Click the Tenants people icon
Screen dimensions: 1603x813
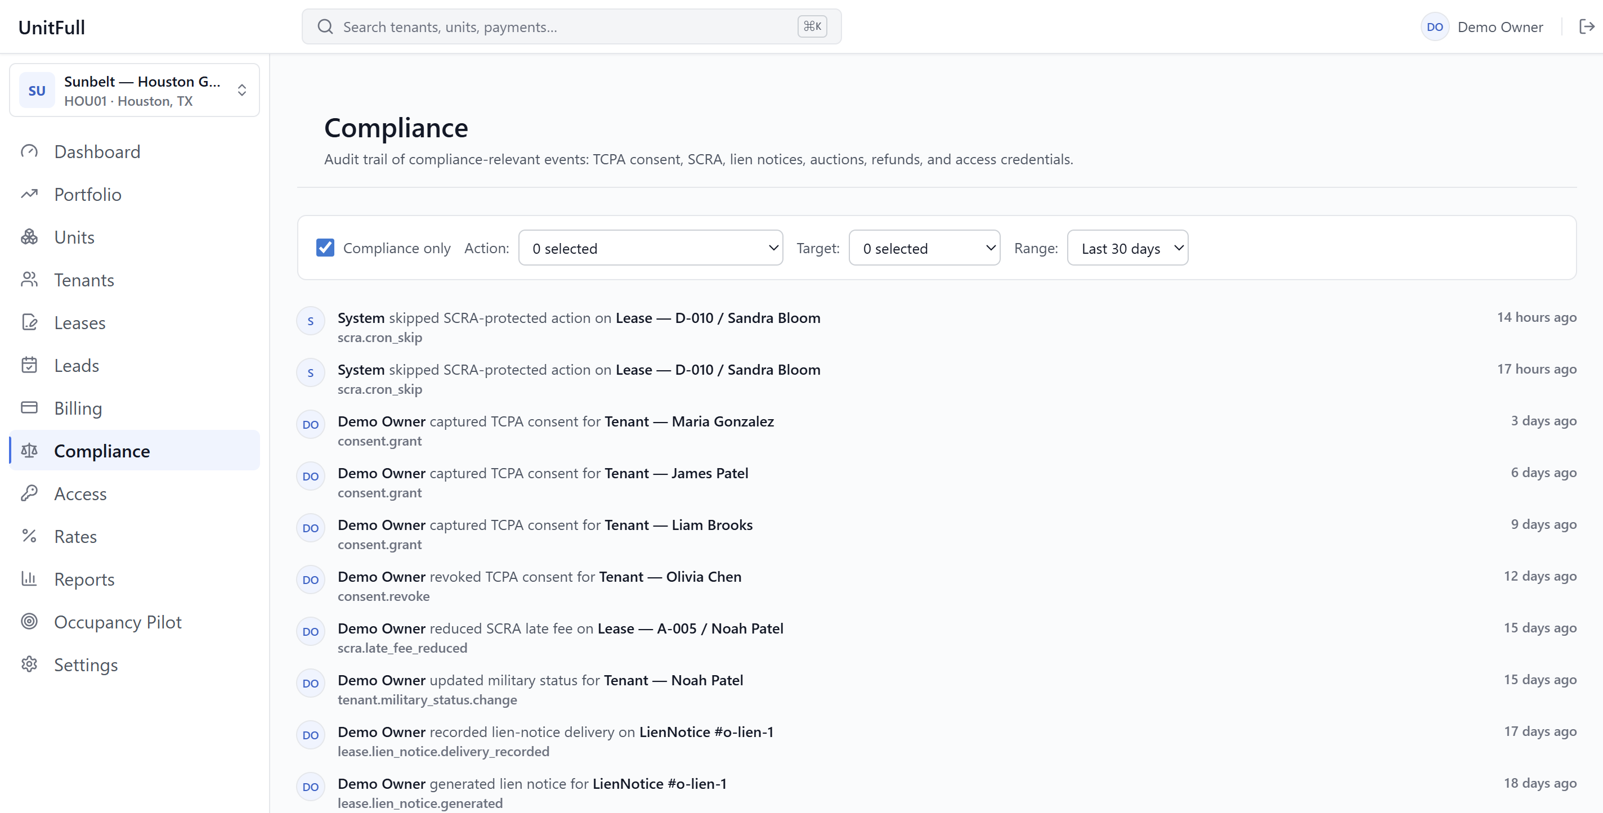tap(29, 280)
